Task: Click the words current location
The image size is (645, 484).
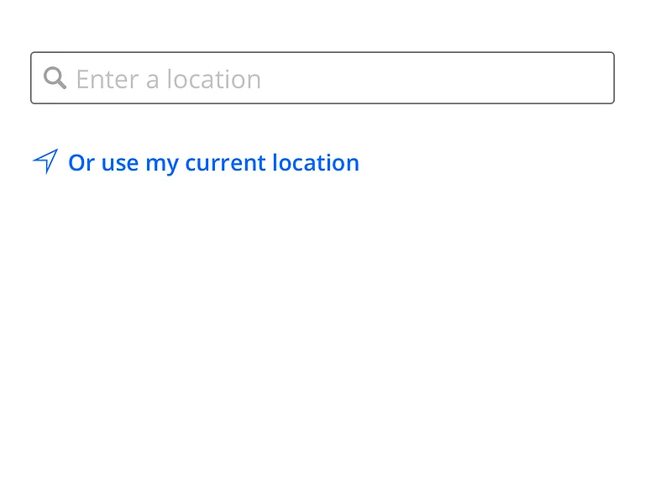Action: (x=272, y=162)
